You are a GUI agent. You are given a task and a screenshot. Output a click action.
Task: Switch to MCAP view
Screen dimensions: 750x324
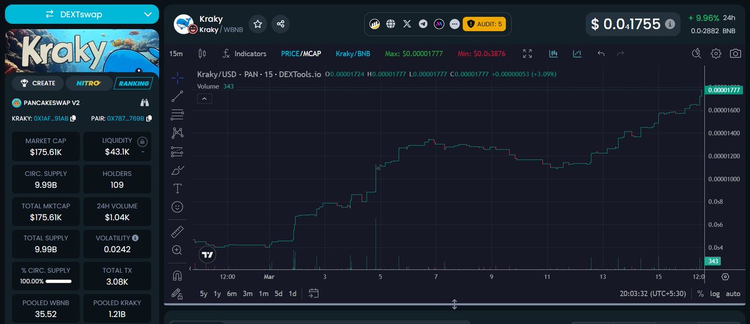[311, 54]
